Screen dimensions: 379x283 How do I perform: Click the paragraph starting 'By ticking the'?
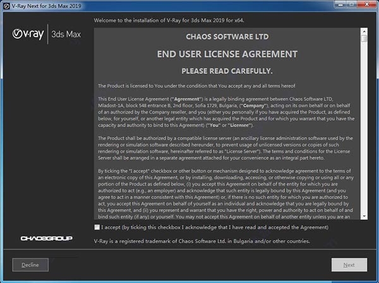coord(226,194)
